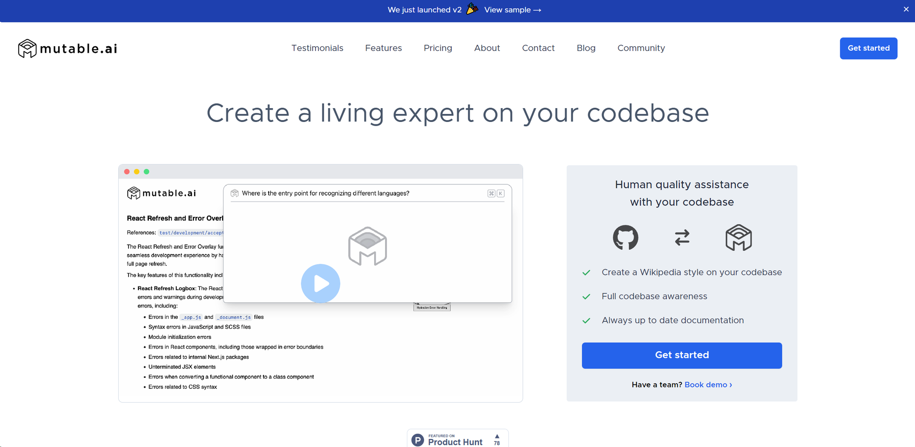Open the Testimonials nav item

point(317,48)
